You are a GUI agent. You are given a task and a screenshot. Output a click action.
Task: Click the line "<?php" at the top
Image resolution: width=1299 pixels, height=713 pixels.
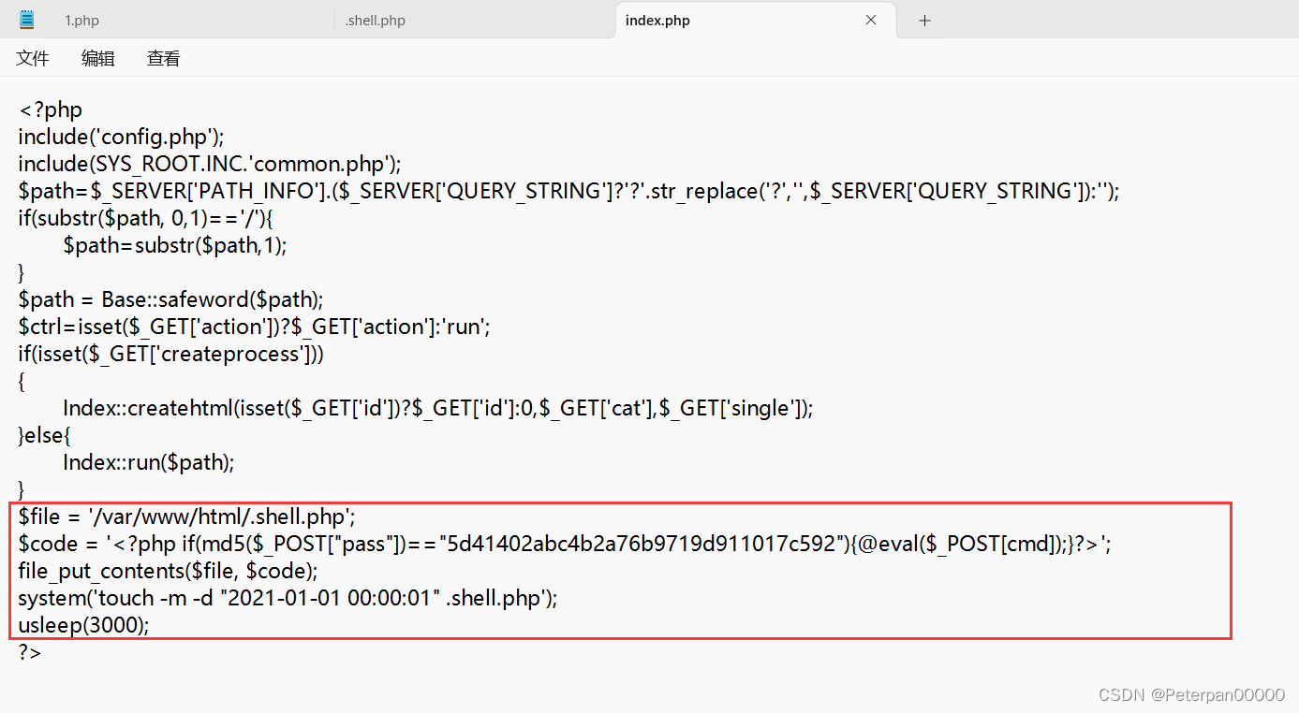point(51,109)
